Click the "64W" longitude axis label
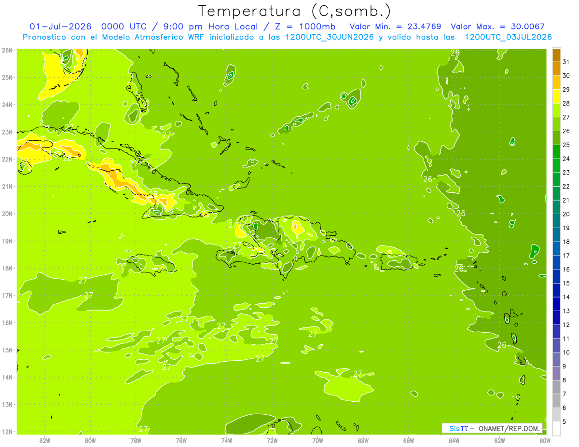Image resolution: width=579 pixels, height=447 pixels. click(454, 440)
